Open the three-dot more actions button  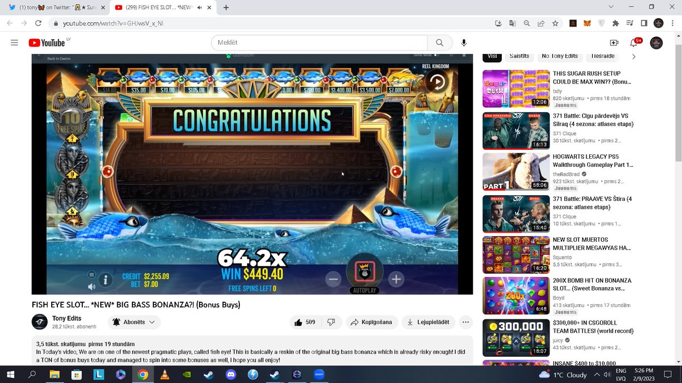tap(465, 322)
